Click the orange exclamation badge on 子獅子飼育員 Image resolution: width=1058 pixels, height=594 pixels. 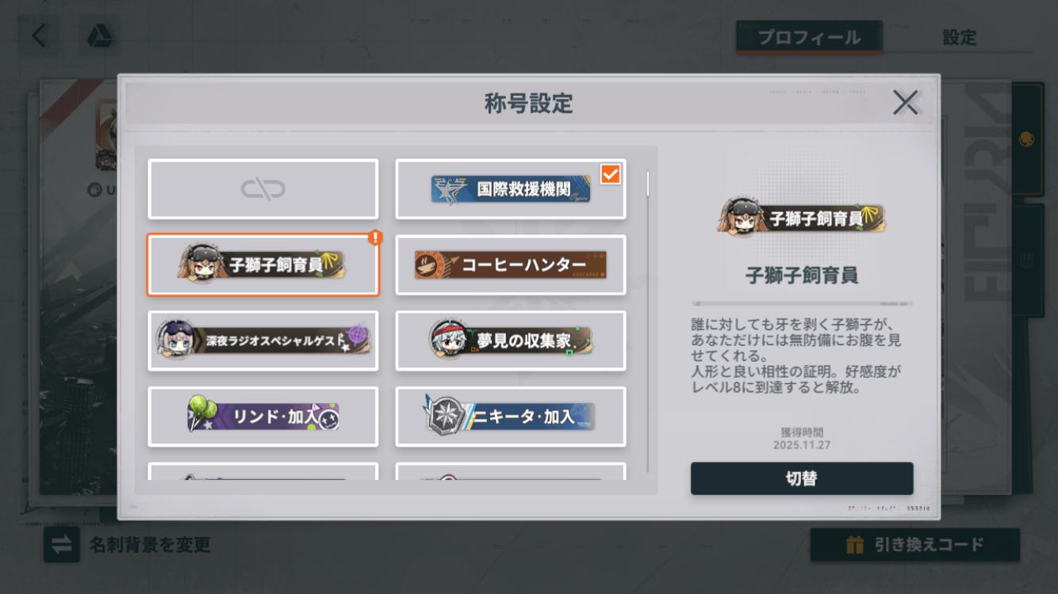click(376, 238)
